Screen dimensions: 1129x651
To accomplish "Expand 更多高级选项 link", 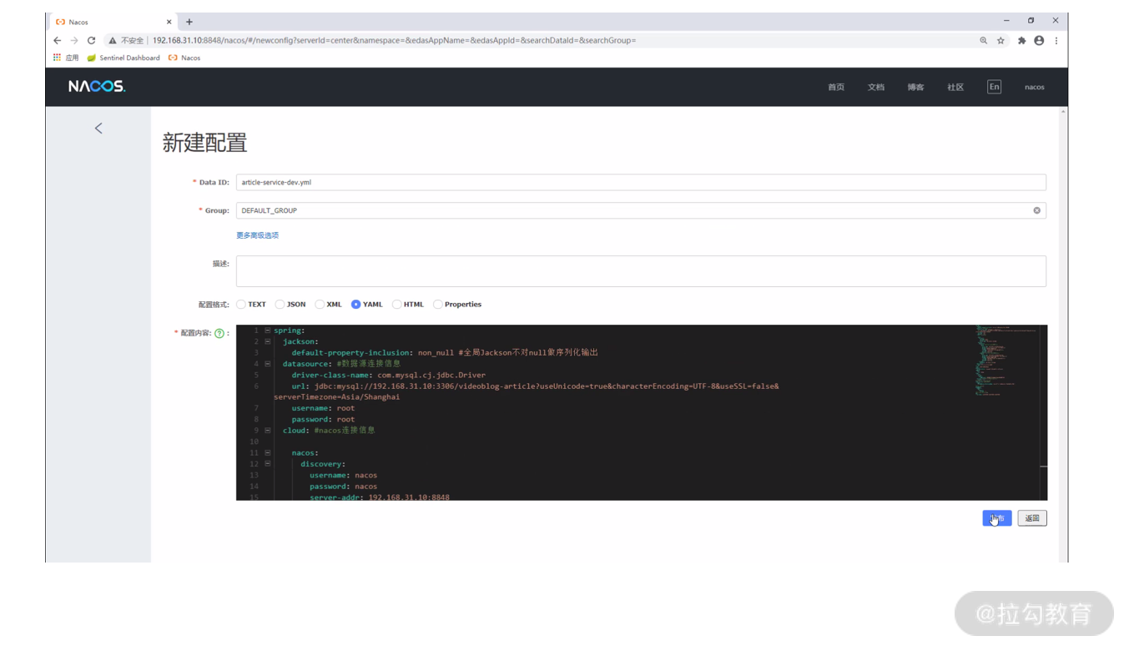I will tap(257, 235).
